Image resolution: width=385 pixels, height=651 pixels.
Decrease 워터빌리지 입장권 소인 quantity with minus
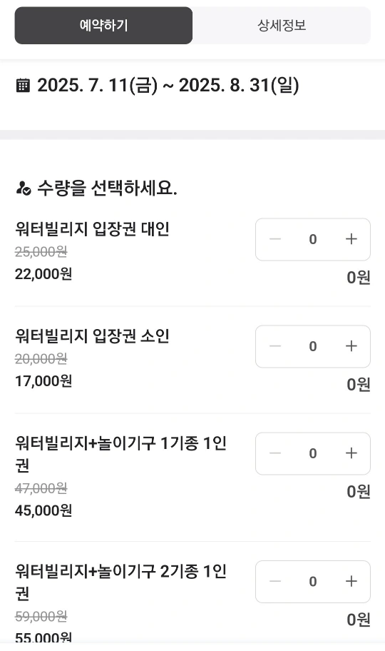click(x=275, y=346)
